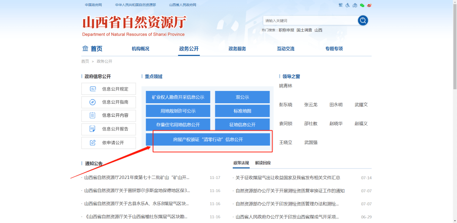Image resolution: width=457 pixels, height=223 pixels.
Task: Open the red Weibo icon
Action: tap(369, 5)
